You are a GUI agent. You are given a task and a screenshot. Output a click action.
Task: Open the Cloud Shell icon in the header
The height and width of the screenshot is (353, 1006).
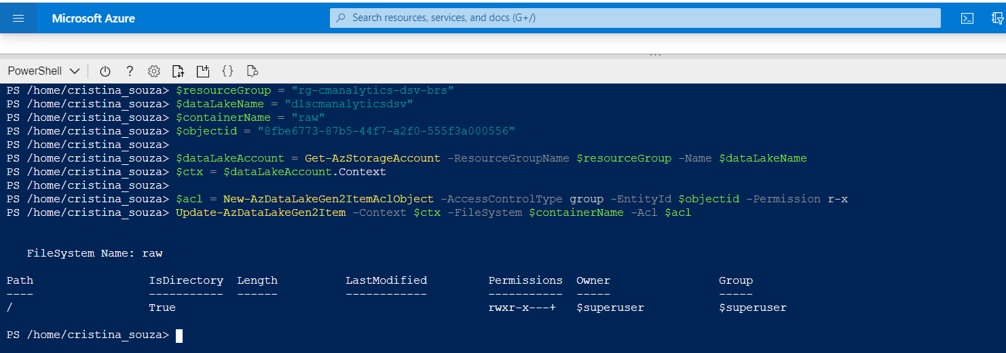967,18
